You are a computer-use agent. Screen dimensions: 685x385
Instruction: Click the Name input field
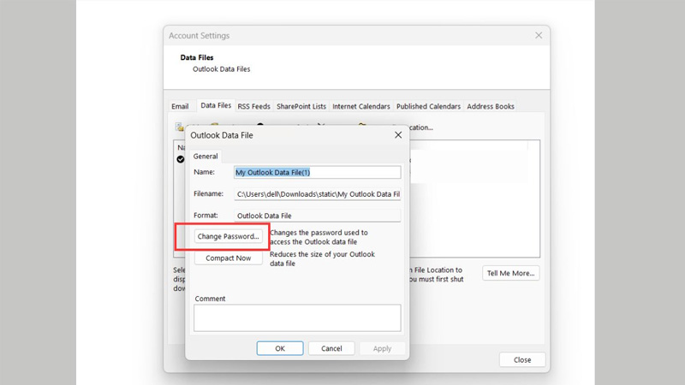tap(317, 172)
